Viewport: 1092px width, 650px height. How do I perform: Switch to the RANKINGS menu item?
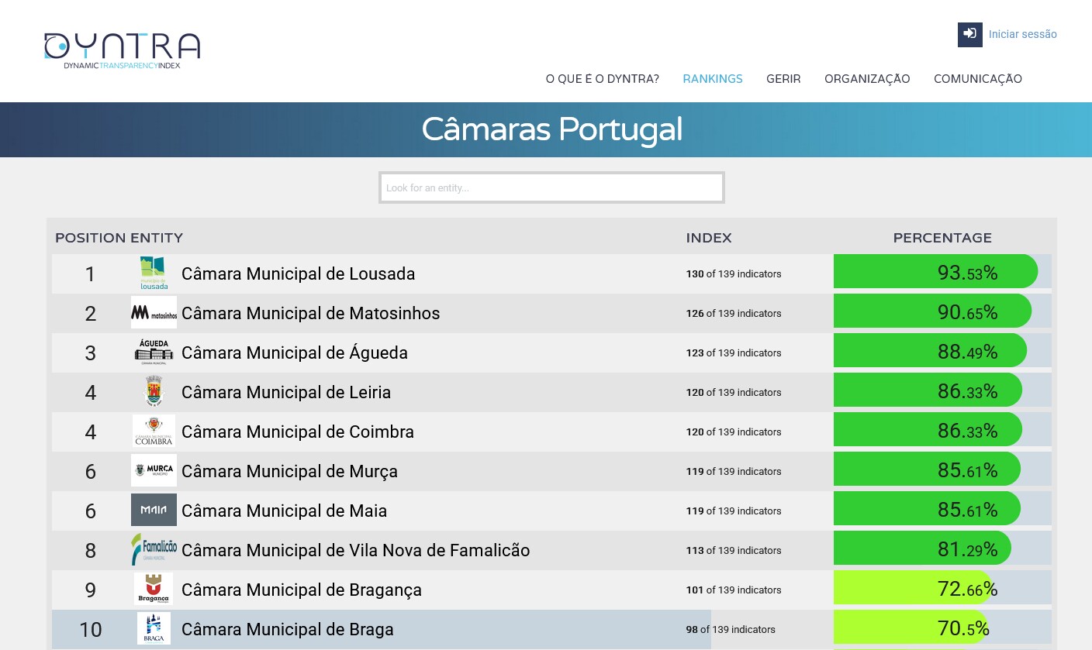713,78
